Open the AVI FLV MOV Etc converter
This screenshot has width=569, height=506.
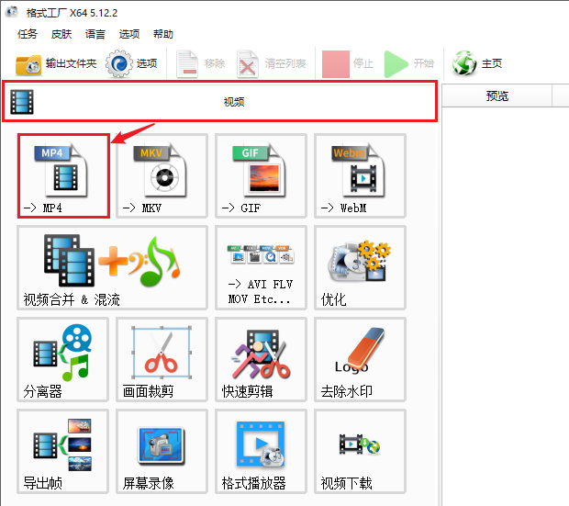[261, 268]
